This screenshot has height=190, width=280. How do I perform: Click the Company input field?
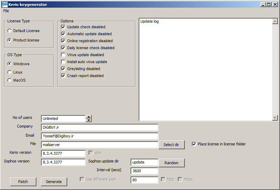[x=100, y=127]
